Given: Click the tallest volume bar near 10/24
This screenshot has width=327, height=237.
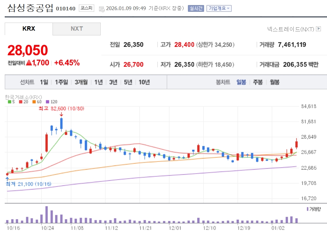Looking at the screenshot, I should click(46, 215).
